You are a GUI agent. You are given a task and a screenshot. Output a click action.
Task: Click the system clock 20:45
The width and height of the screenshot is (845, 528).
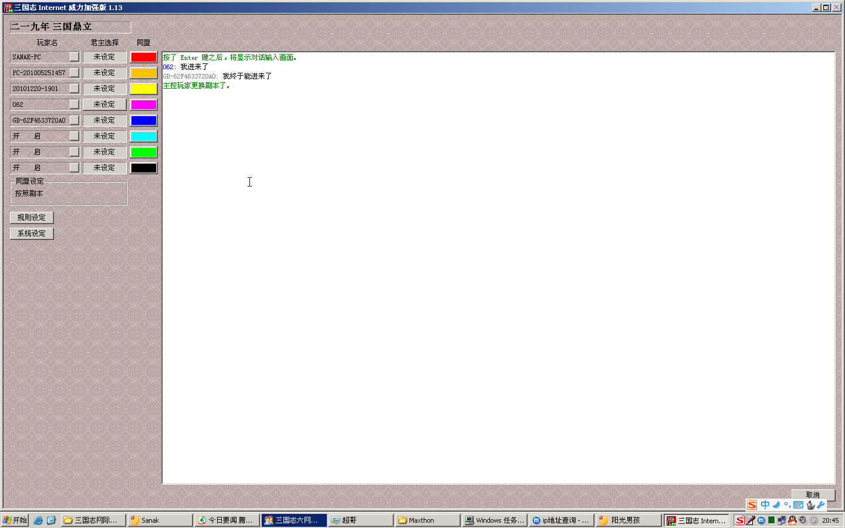pos(830,520)
